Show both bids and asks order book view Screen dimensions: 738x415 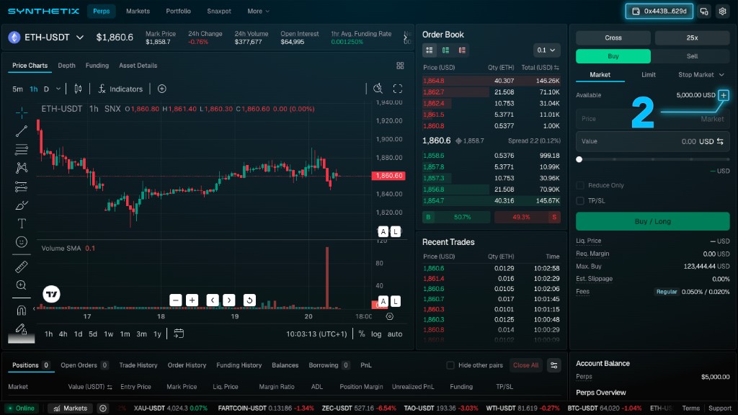click(430, 50)
